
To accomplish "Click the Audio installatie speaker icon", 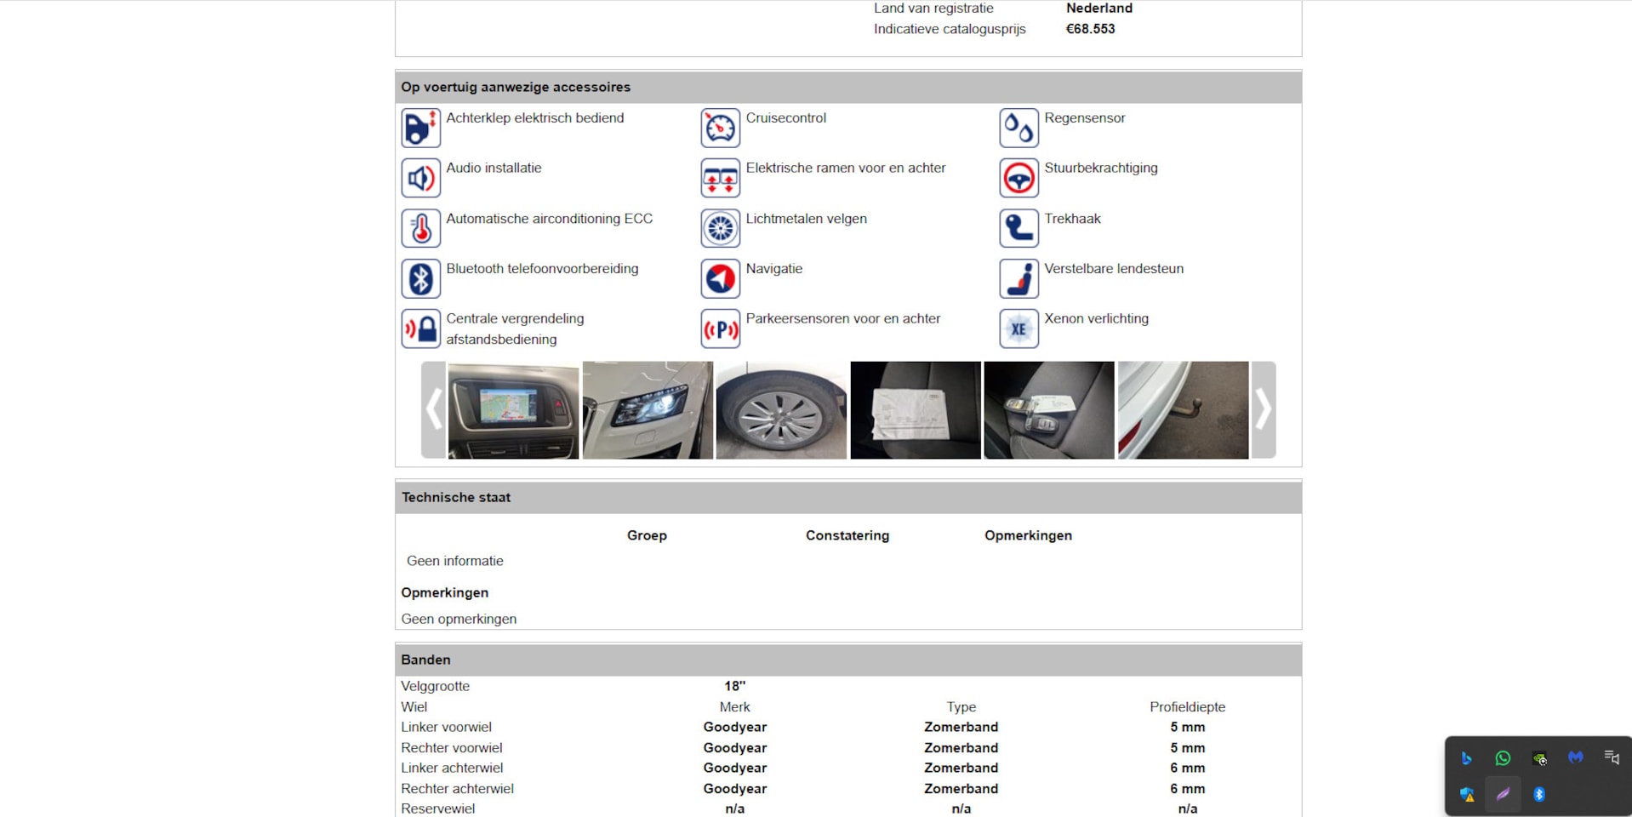I will pos(420,179).
